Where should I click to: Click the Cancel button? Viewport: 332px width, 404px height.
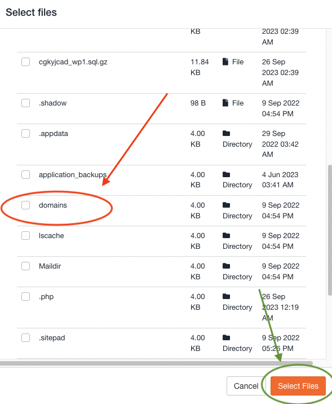click(x=246, y=386)
